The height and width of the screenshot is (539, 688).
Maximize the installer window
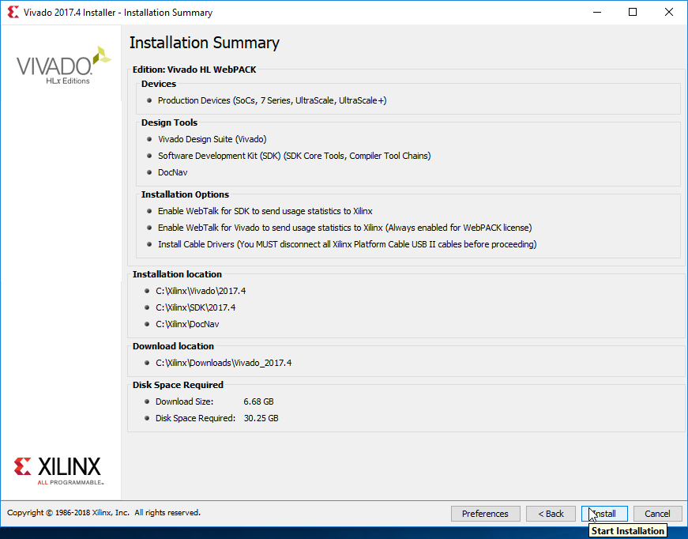633,13
